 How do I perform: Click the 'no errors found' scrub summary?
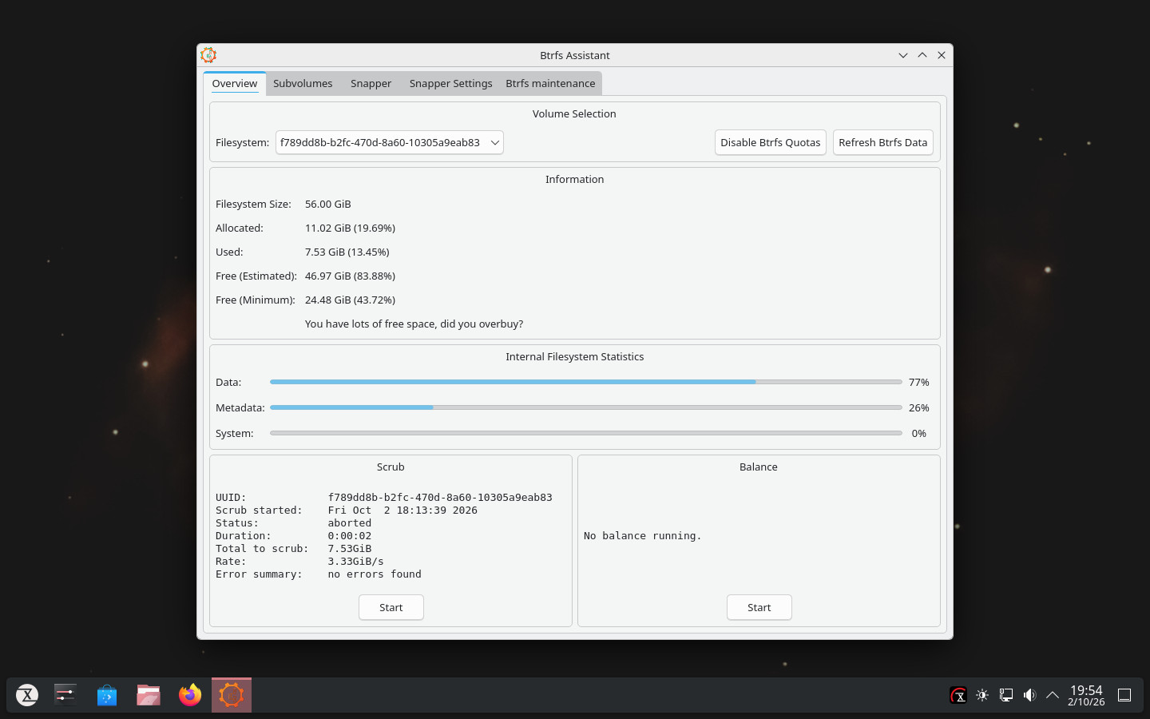click(375, 574)
